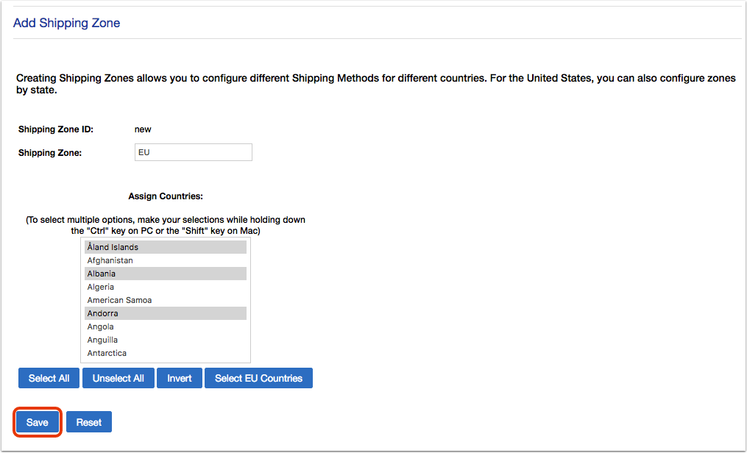Click the Save button
This screenshot has width=747, height=453.
[x=37, y=422]
